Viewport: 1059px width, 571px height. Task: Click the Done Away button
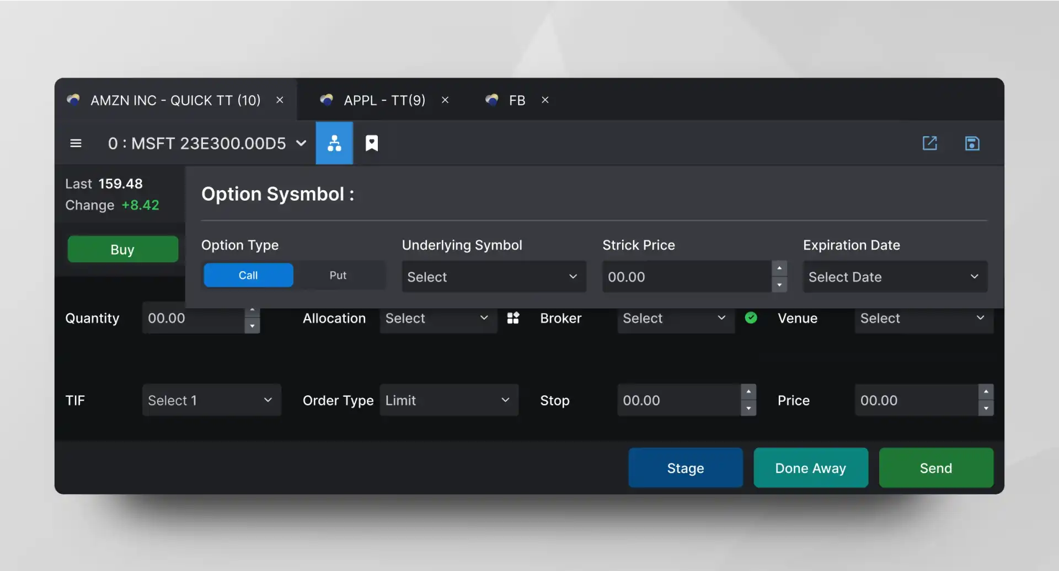(811, 467)
